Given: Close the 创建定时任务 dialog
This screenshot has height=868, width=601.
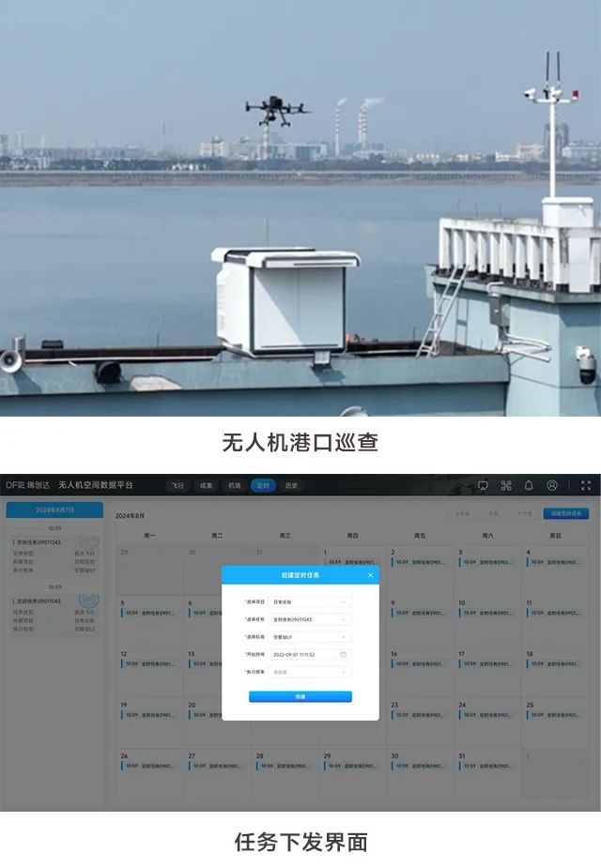Looking at the screenshot, I should pyautogui.click(x=370, y=575).
